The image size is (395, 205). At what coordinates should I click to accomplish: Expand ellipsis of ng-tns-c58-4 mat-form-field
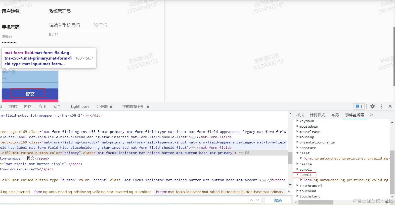point(194,148)
